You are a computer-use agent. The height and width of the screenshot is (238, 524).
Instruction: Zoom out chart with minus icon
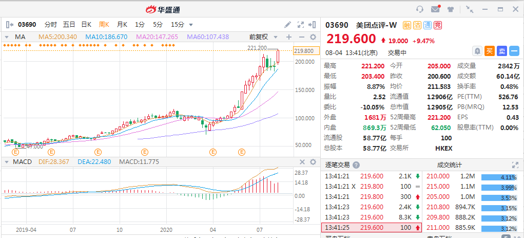301,37
